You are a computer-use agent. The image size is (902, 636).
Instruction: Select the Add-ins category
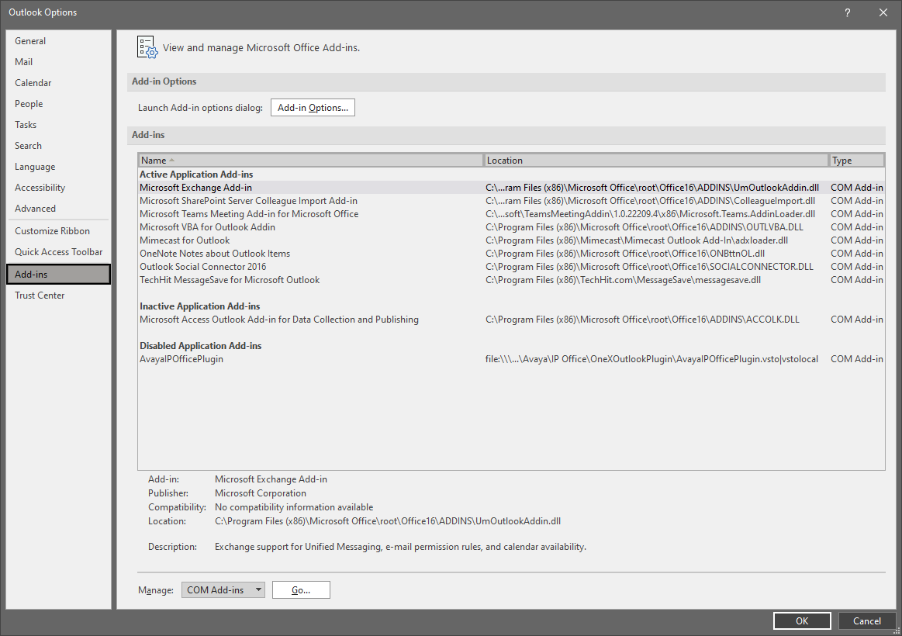[x=58, y=275]
